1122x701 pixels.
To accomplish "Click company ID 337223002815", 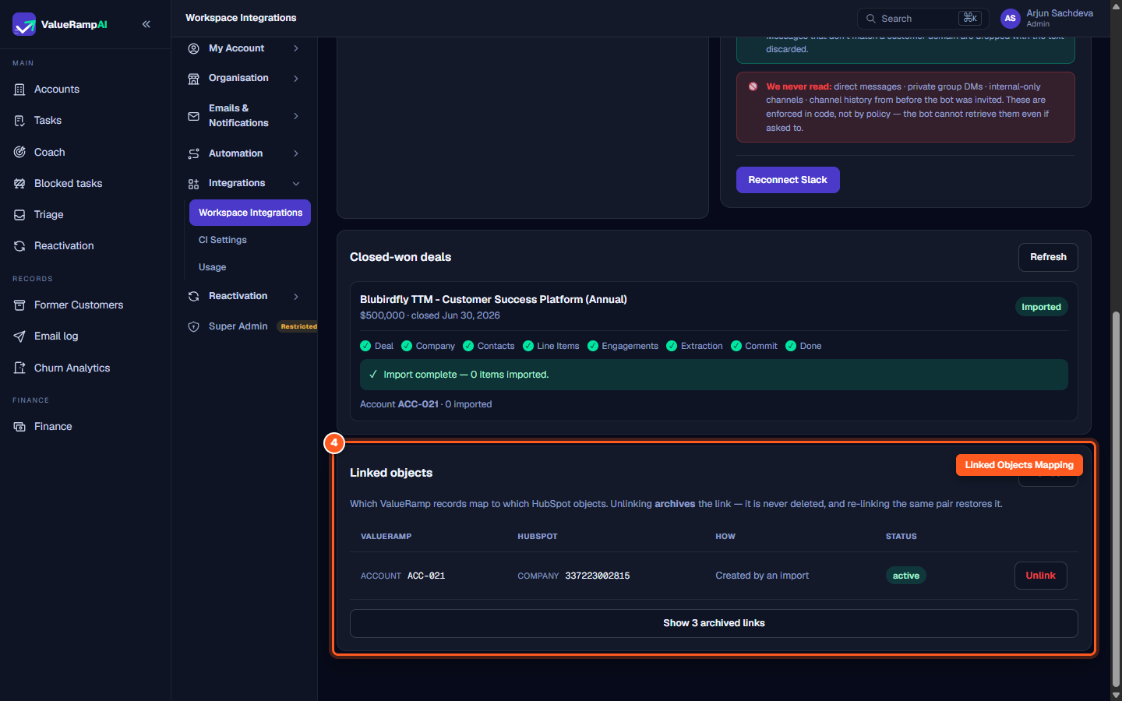I will [x=598, y=576].
